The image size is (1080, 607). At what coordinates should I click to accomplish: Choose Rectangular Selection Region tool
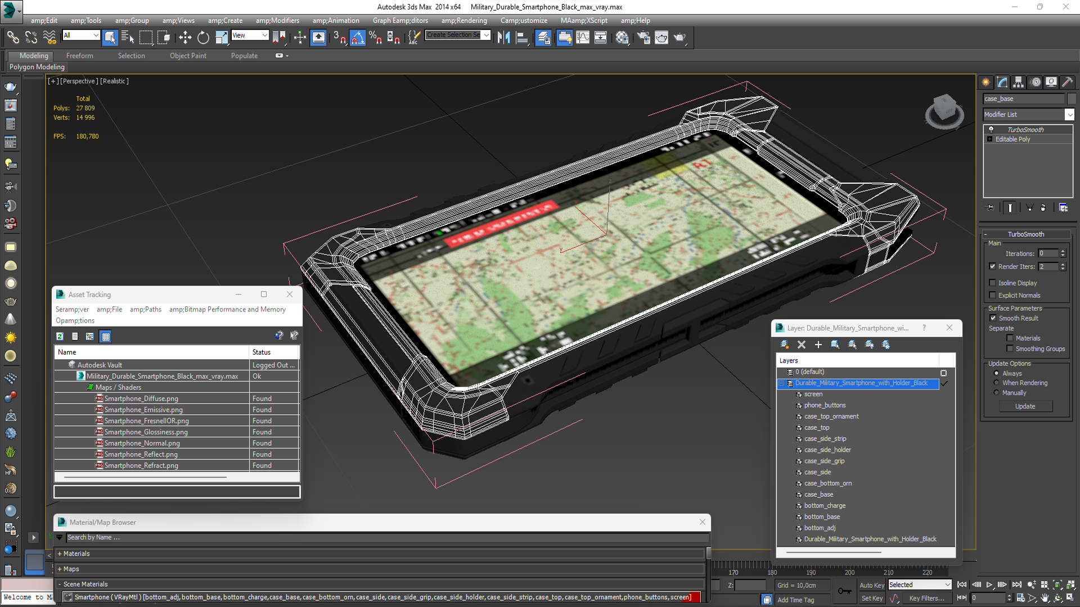146,37
